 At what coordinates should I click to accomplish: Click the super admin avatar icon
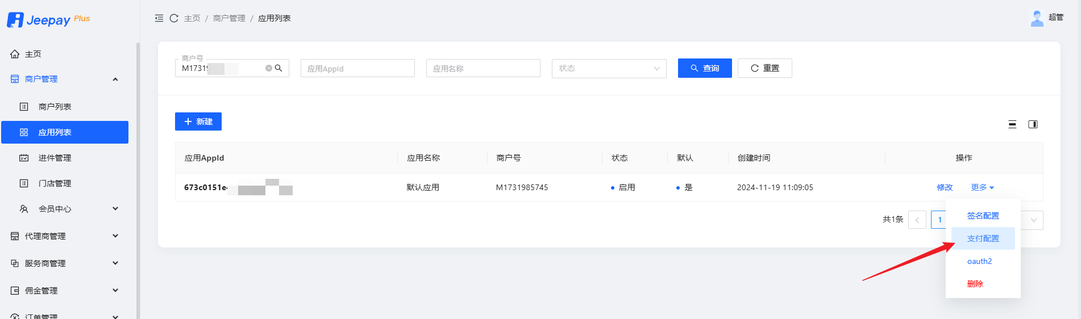click(1037, 18)
